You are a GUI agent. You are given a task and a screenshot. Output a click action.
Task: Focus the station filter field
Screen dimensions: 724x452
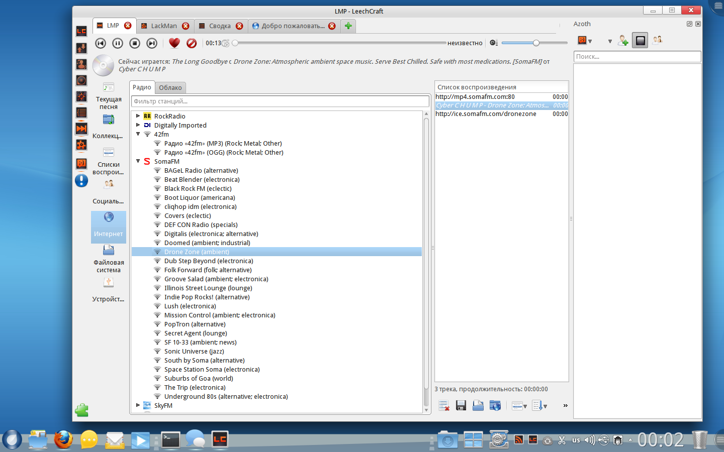pyautogui.click(x=280, y=101)
